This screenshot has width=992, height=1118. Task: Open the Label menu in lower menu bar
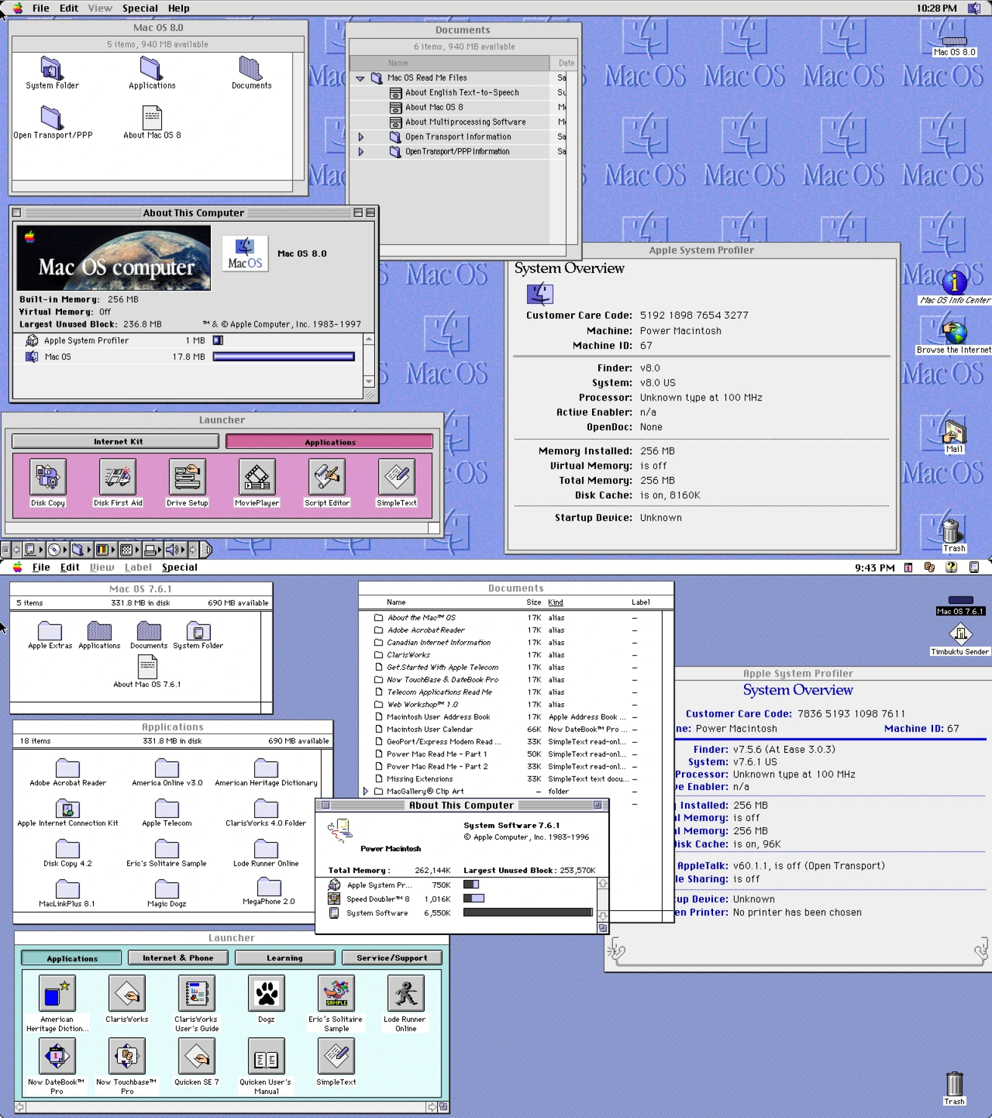[138, 567]
